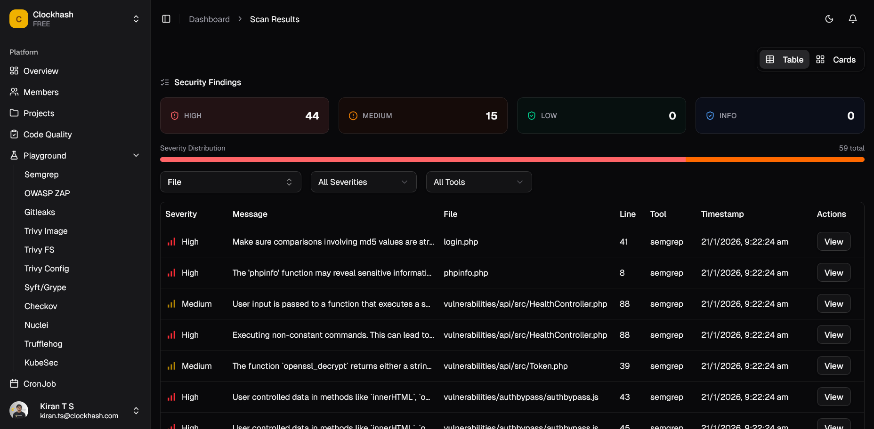Open the Overview section in the sidebar
The image size is (874, 429).
pyautogui.click(x=40, y=71)
